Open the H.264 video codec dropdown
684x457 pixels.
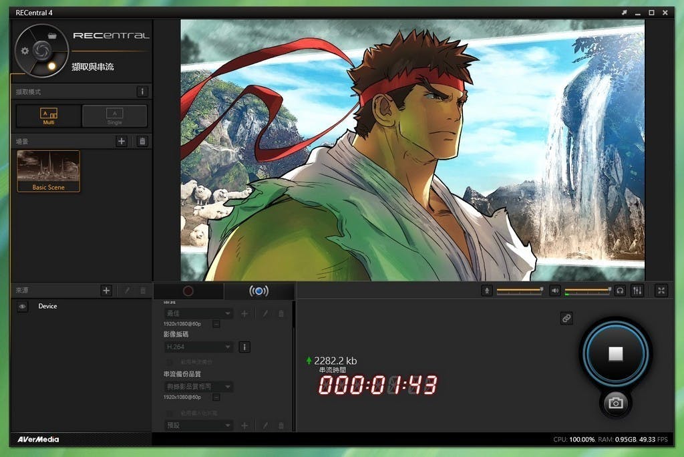(199, 347)
